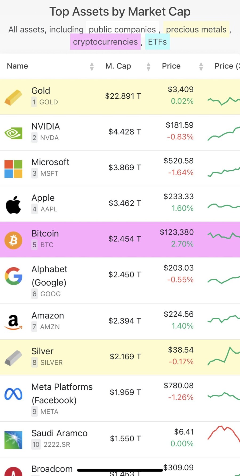Open the Microsoft logo icon
240x476 pixels.
(x=13, y=169)
